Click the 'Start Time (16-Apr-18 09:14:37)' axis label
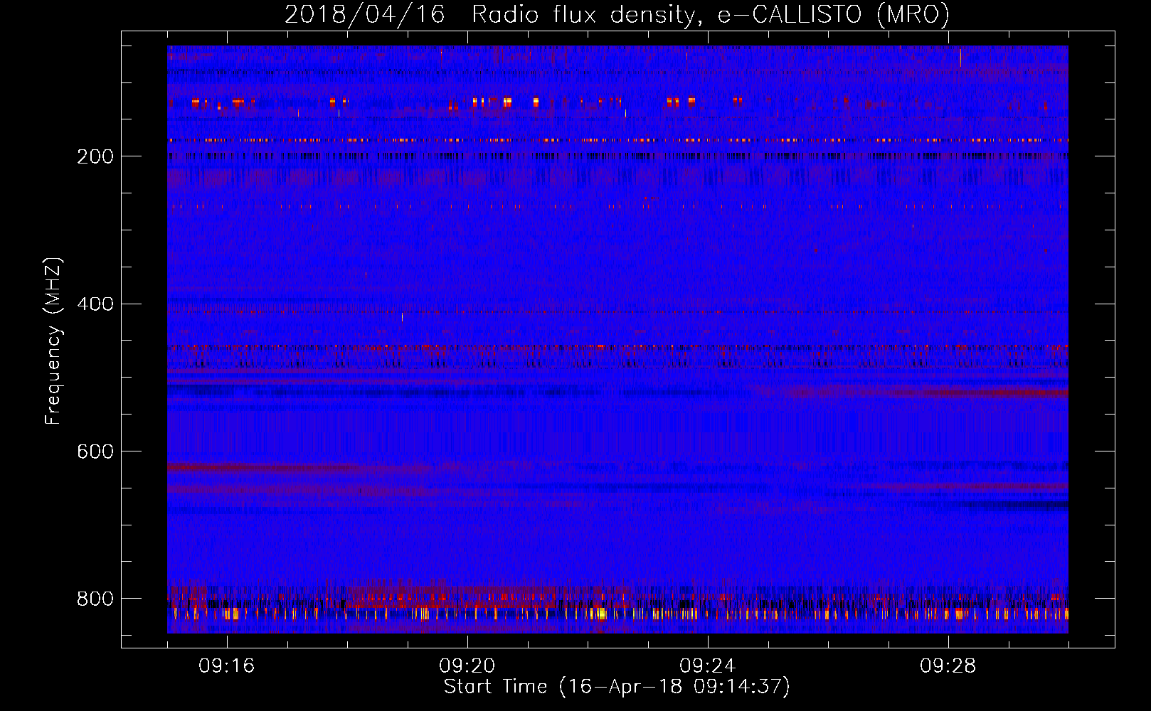1151x711 pixels. (x=617, y=687)
